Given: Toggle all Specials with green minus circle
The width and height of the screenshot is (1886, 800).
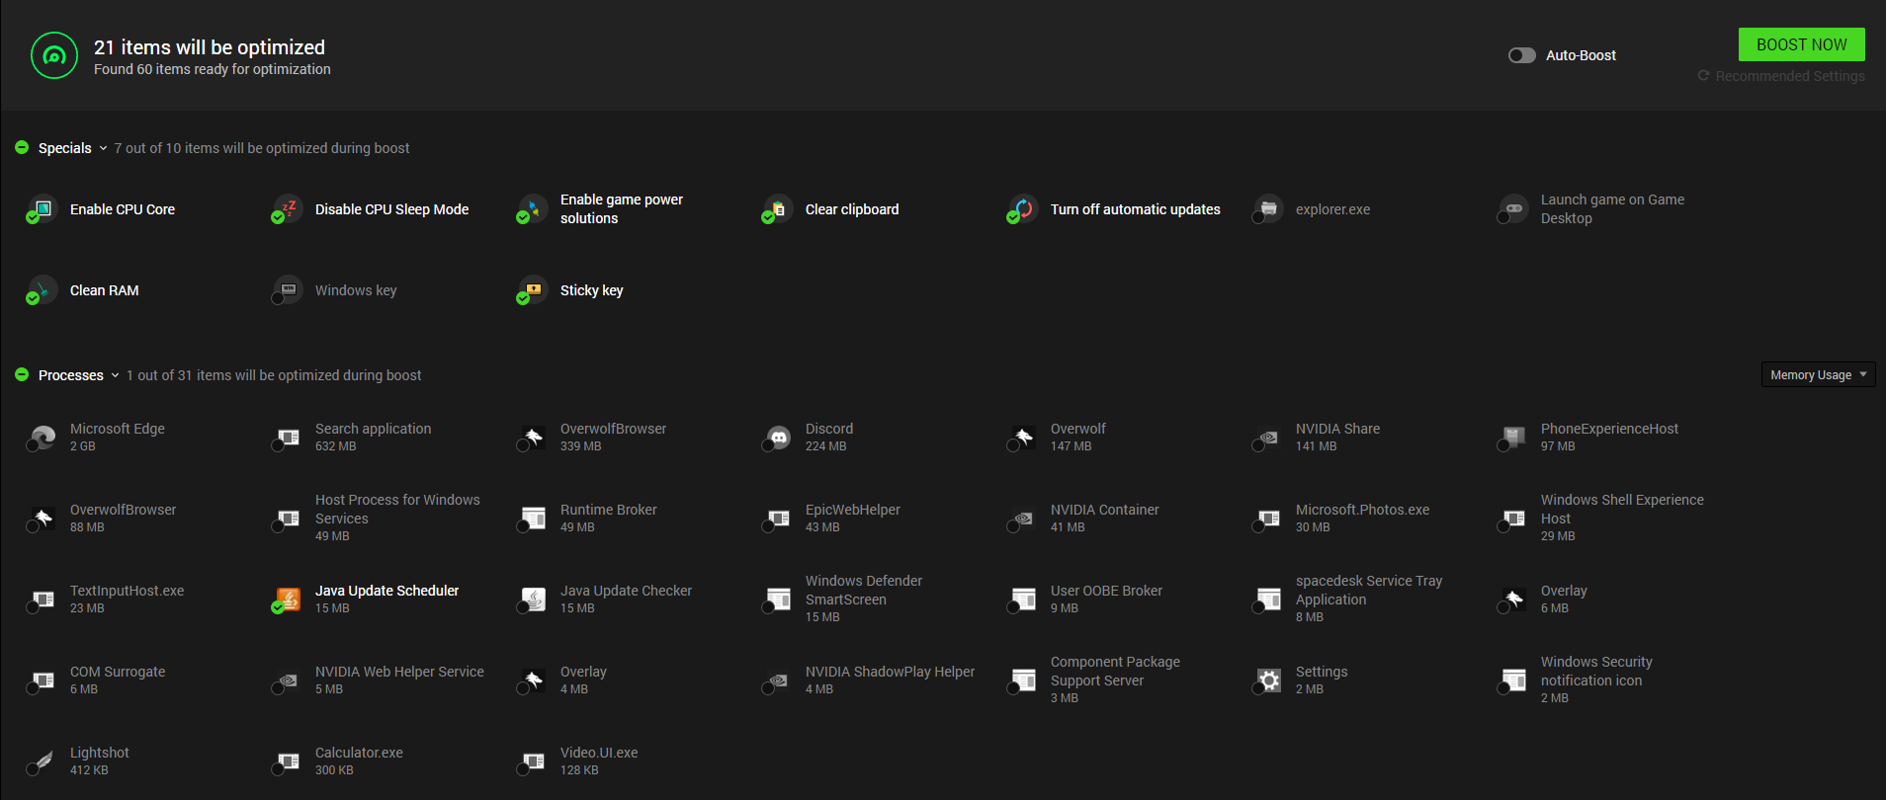Looking at the screenshot, I should (22, 148).
